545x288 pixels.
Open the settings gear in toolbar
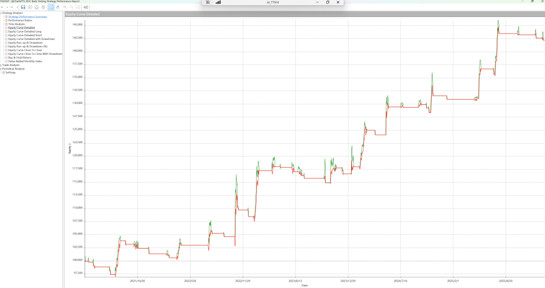pyautogui.click(x=43, y=7)
